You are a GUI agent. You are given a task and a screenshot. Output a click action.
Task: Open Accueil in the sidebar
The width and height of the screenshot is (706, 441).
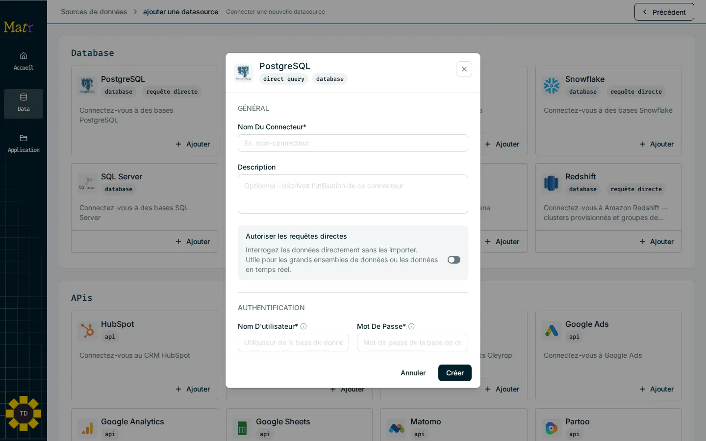click(x=24, y=61)
